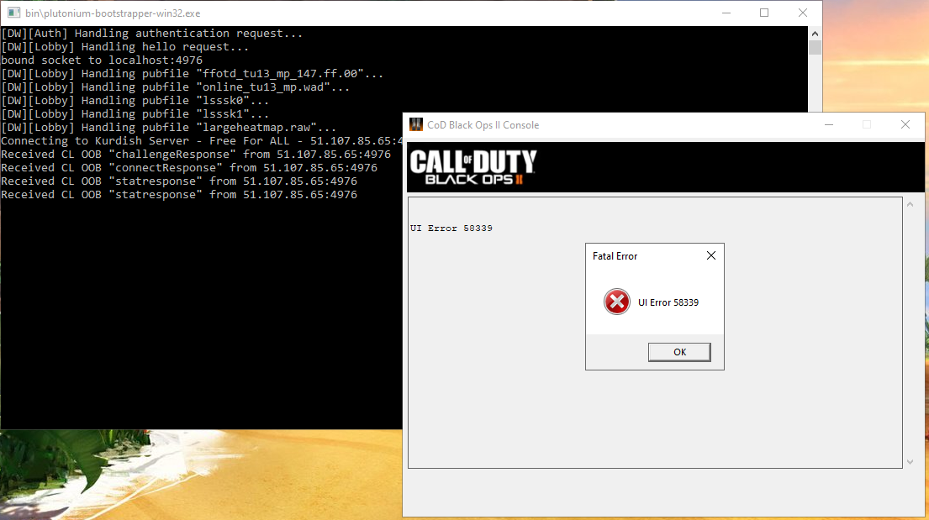Close the plutonium-bootstrapper console window
This screenshot has width=929, height=520.
point(803,13)
